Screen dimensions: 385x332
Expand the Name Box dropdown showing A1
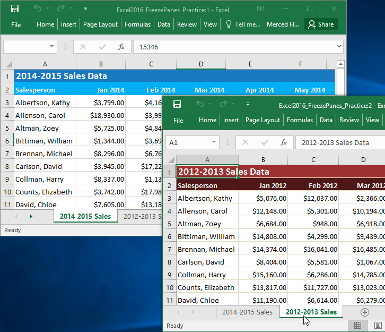tap(213, 142)
